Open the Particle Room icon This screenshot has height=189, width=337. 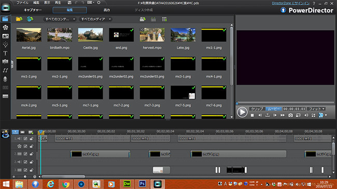click(5, 45)
